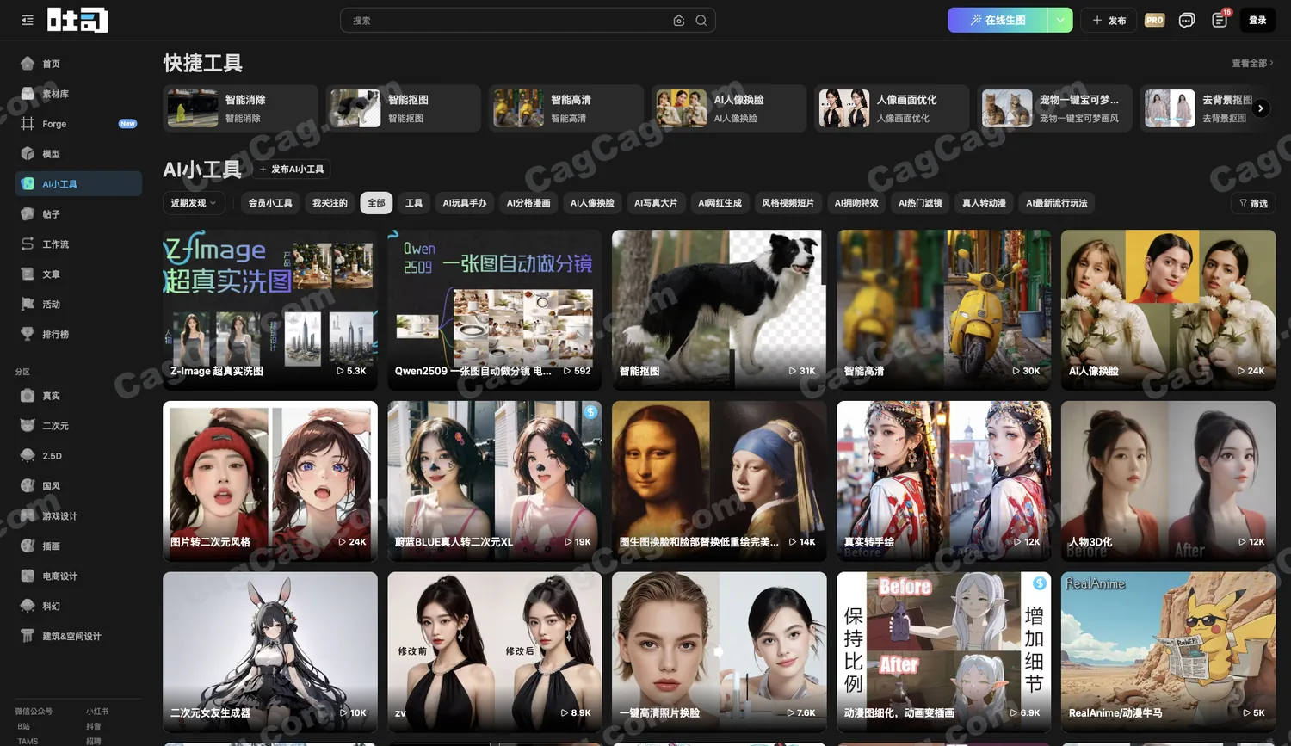Image resolution: width=1291 pixels, height=746 pixels.
Task: Select the 全部 filter tab
Action: 376,203
